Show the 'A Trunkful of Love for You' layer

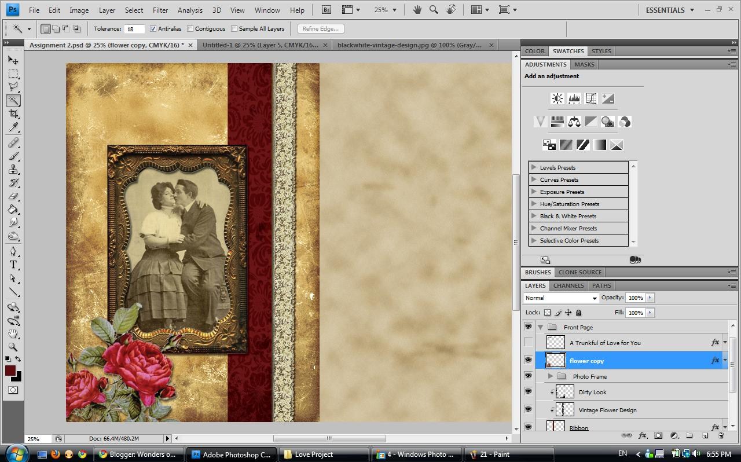[x=528, y=343]
